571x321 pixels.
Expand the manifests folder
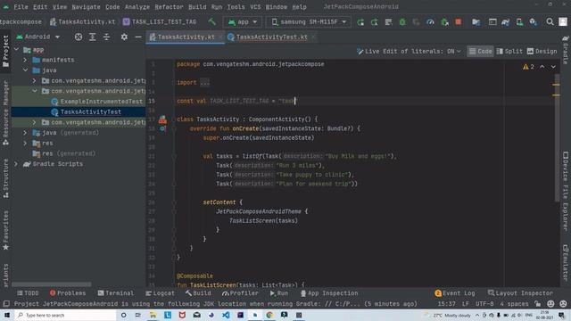26,60
